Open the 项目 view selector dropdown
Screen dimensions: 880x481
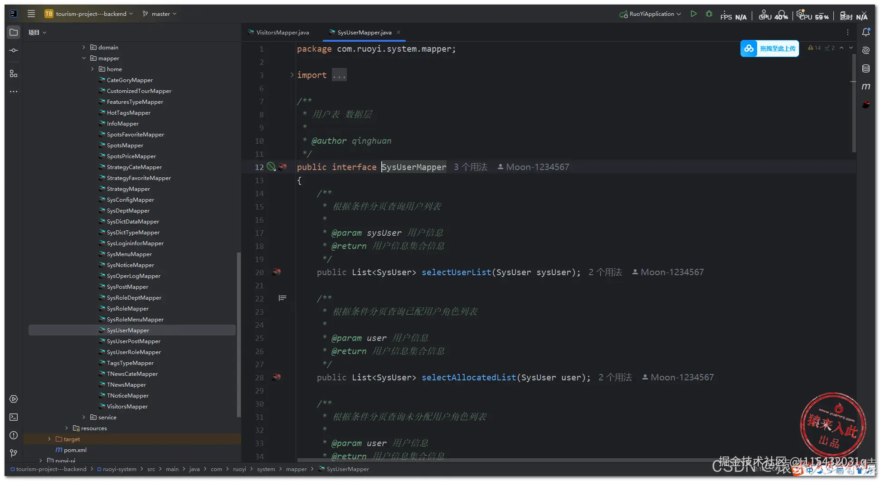pos(38,32)
